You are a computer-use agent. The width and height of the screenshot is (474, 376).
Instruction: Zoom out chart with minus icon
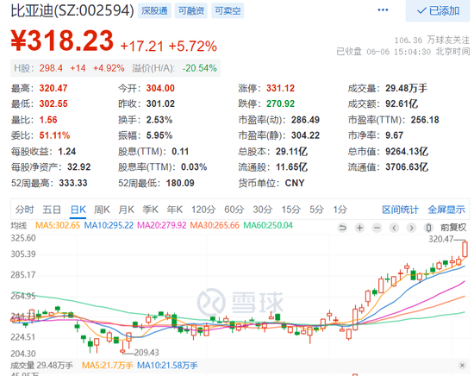377,228
